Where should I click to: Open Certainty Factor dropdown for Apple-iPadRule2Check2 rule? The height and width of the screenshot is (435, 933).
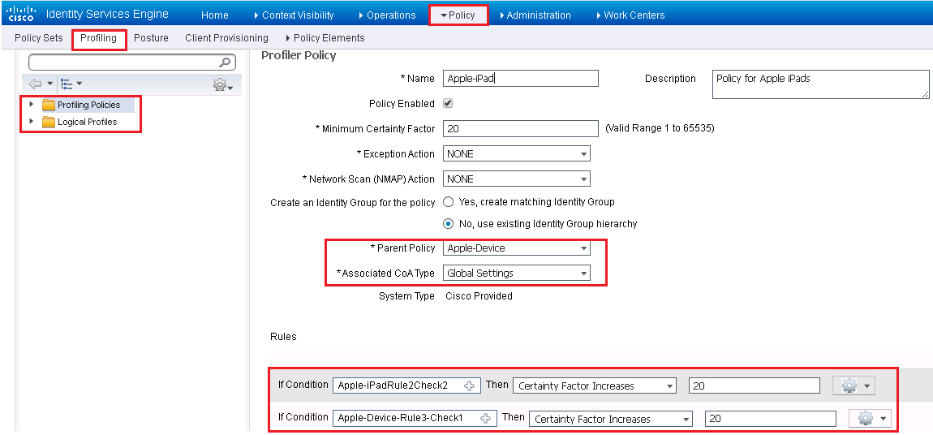tap(595, 385)
